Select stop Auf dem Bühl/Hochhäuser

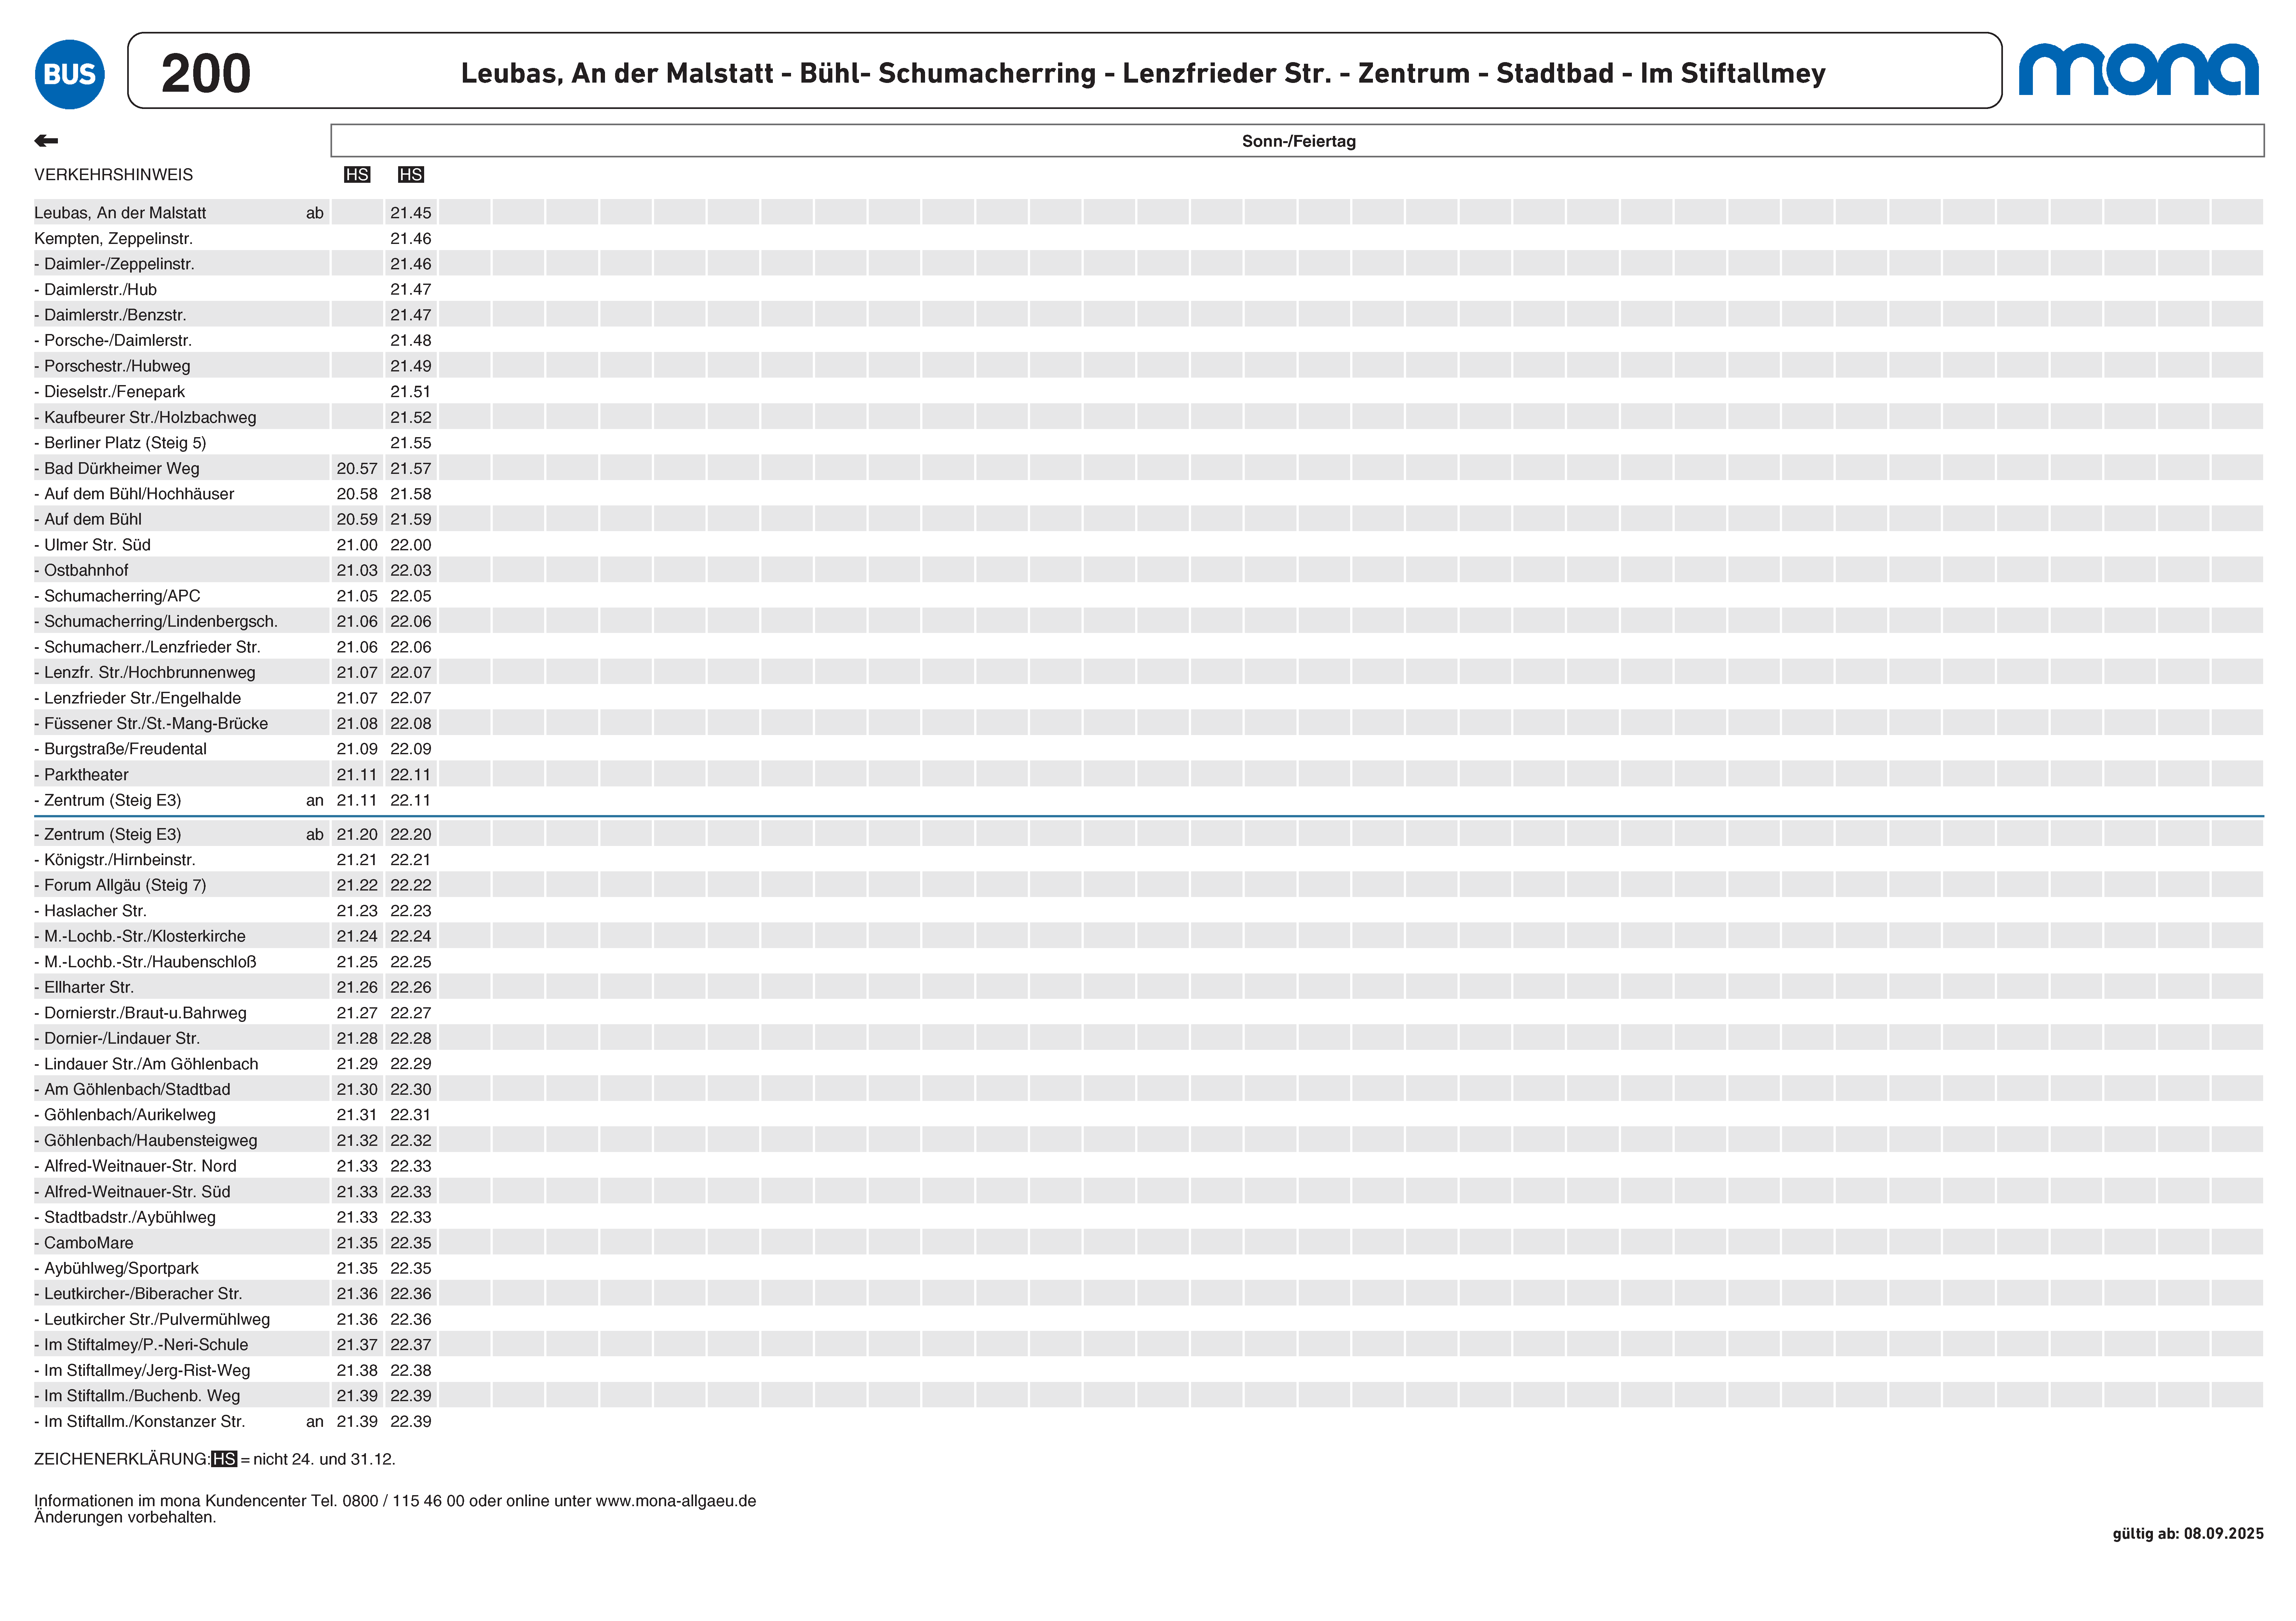pyautogui.click(x=134, y=494)
